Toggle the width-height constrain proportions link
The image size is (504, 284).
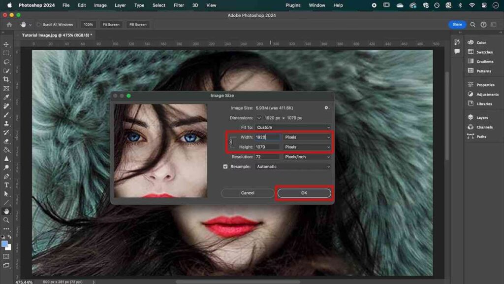pyautogui.click(x=230, y=142)
